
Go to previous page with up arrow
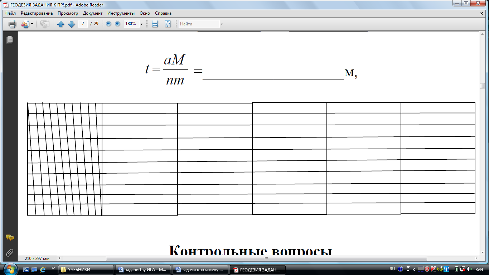(x=61, y=24)
